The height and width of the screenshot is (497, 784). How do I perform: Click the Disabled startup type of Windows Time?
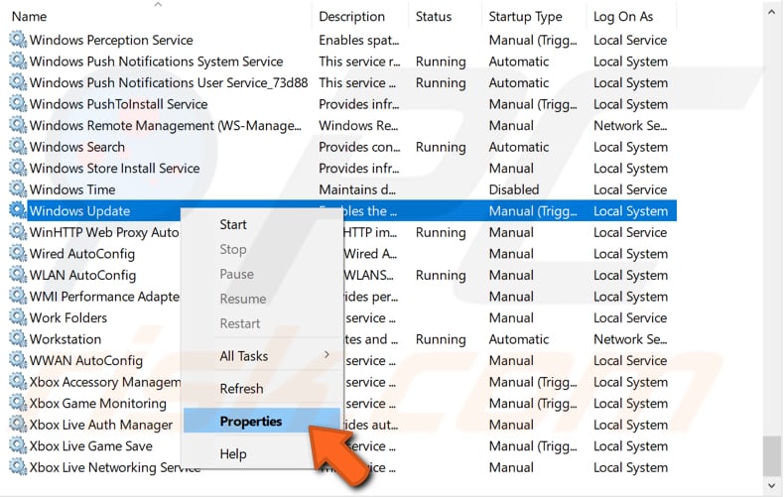click(513, 189)
